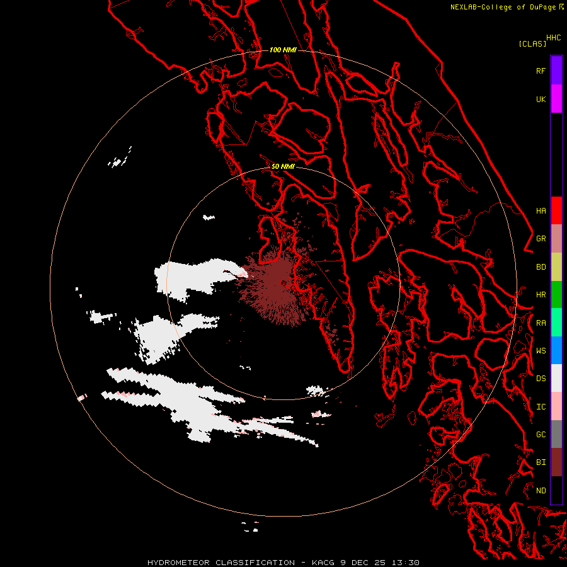Click the IC legend label
Image resolution: width=567 pixels, height=567 pixels.
coord(541,406)
